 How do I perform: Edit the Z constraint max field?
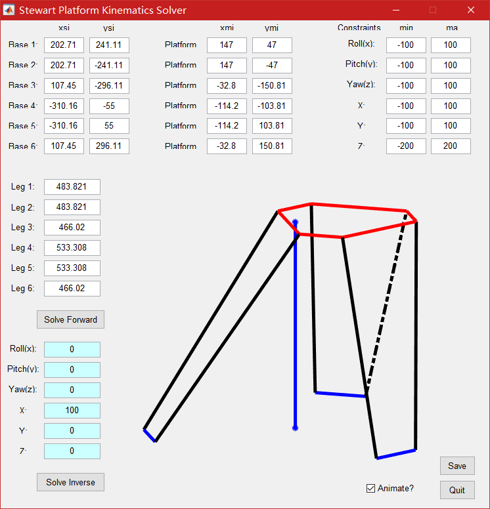(x=451, y=146)
